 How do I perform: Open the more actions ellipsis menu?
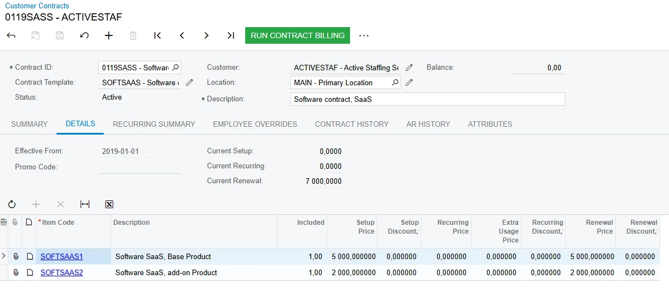364,35
